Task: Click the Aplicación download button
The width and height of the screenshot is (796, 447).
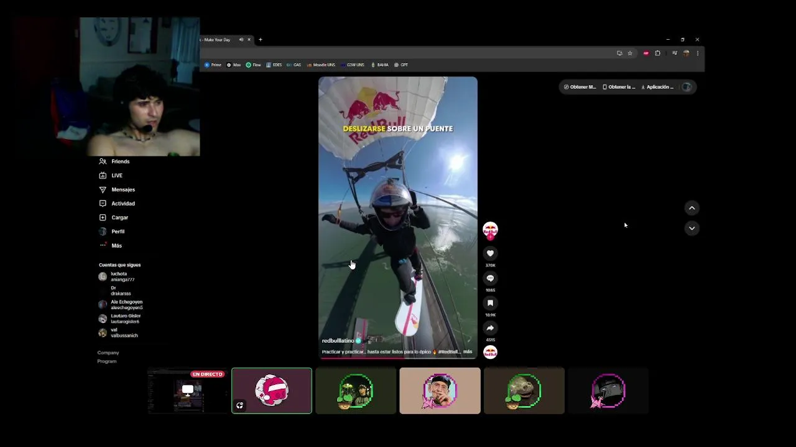Action: 658,87
